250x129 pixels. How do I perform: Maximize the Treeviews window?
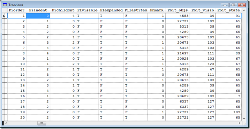pos(233,5)
